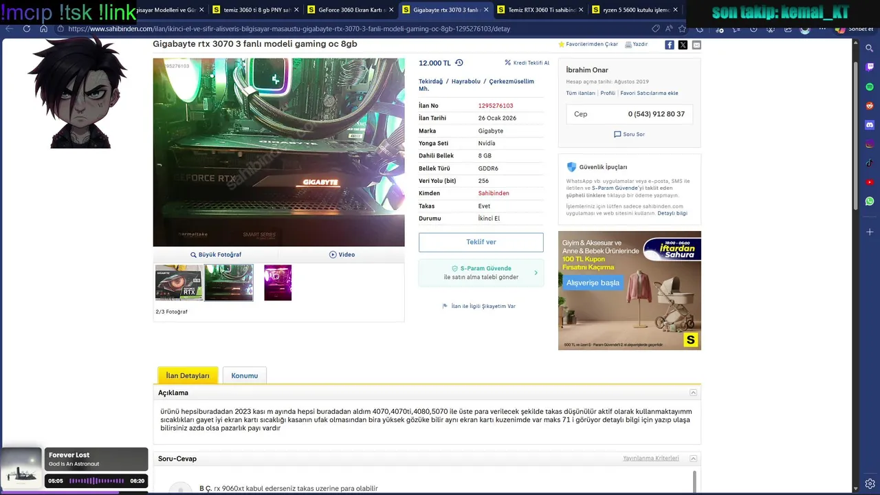Click Soru Sor link
The image size is (880, 495).
(629, 134)
